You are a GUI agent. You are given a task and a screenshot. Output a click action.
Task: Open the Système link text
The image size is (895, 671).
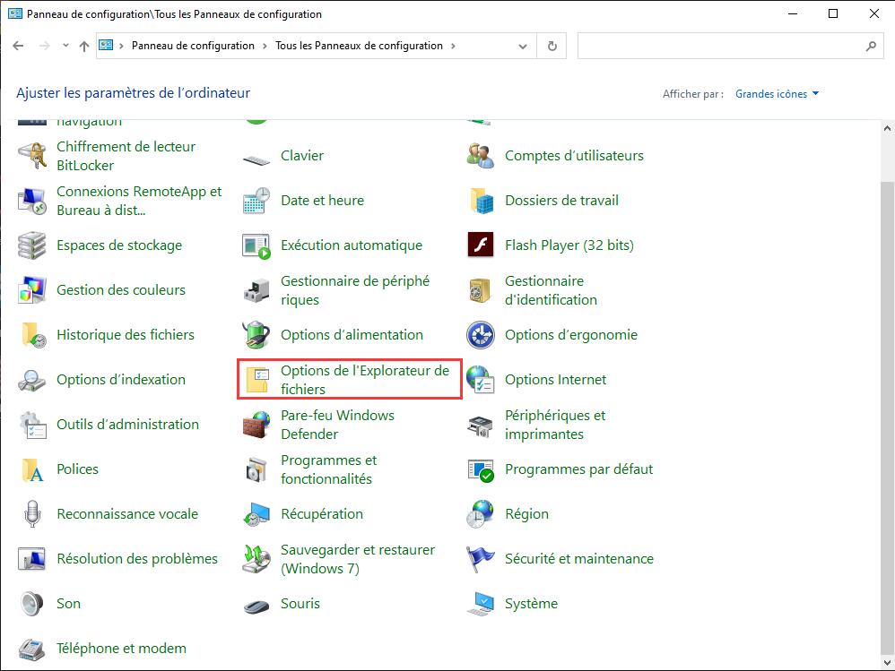531,604
